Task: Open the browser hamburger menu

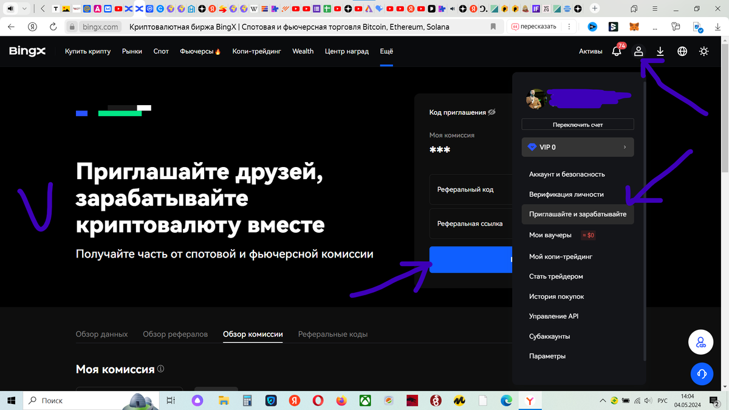Action: point(655,9)
